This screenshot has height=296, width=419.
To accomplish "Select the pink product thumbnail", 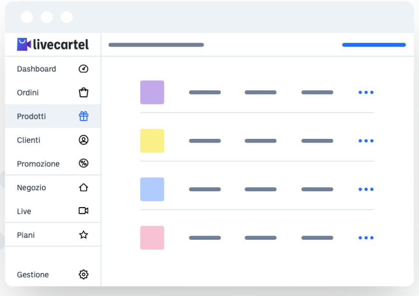I will click(152, 238).
